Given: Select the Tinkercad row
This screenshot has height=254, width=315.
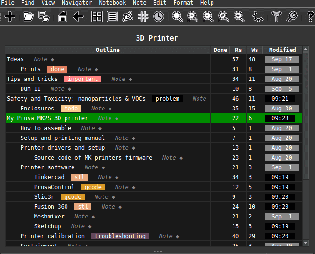Looking at the screenshot, I should click(x=154, y=177).
